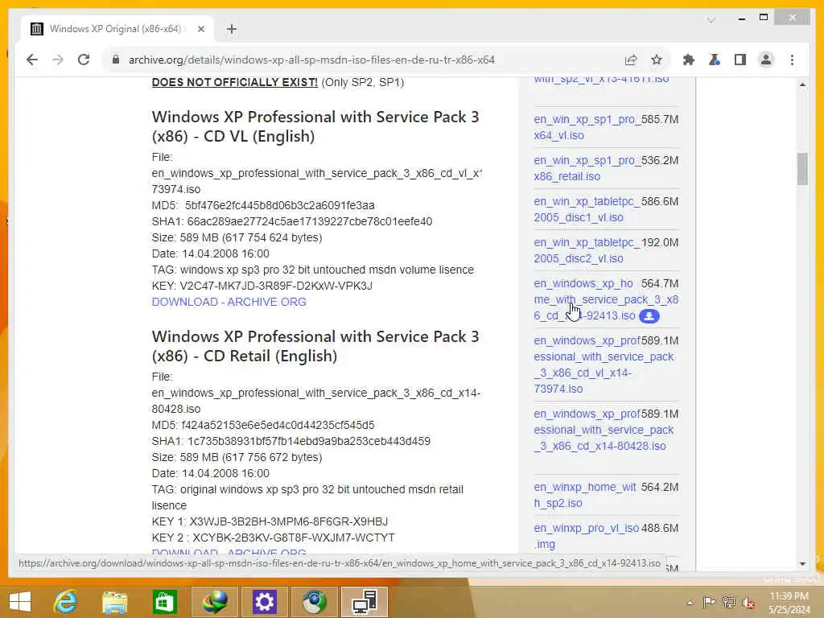Open a new browser tab

tap(231, 30)
